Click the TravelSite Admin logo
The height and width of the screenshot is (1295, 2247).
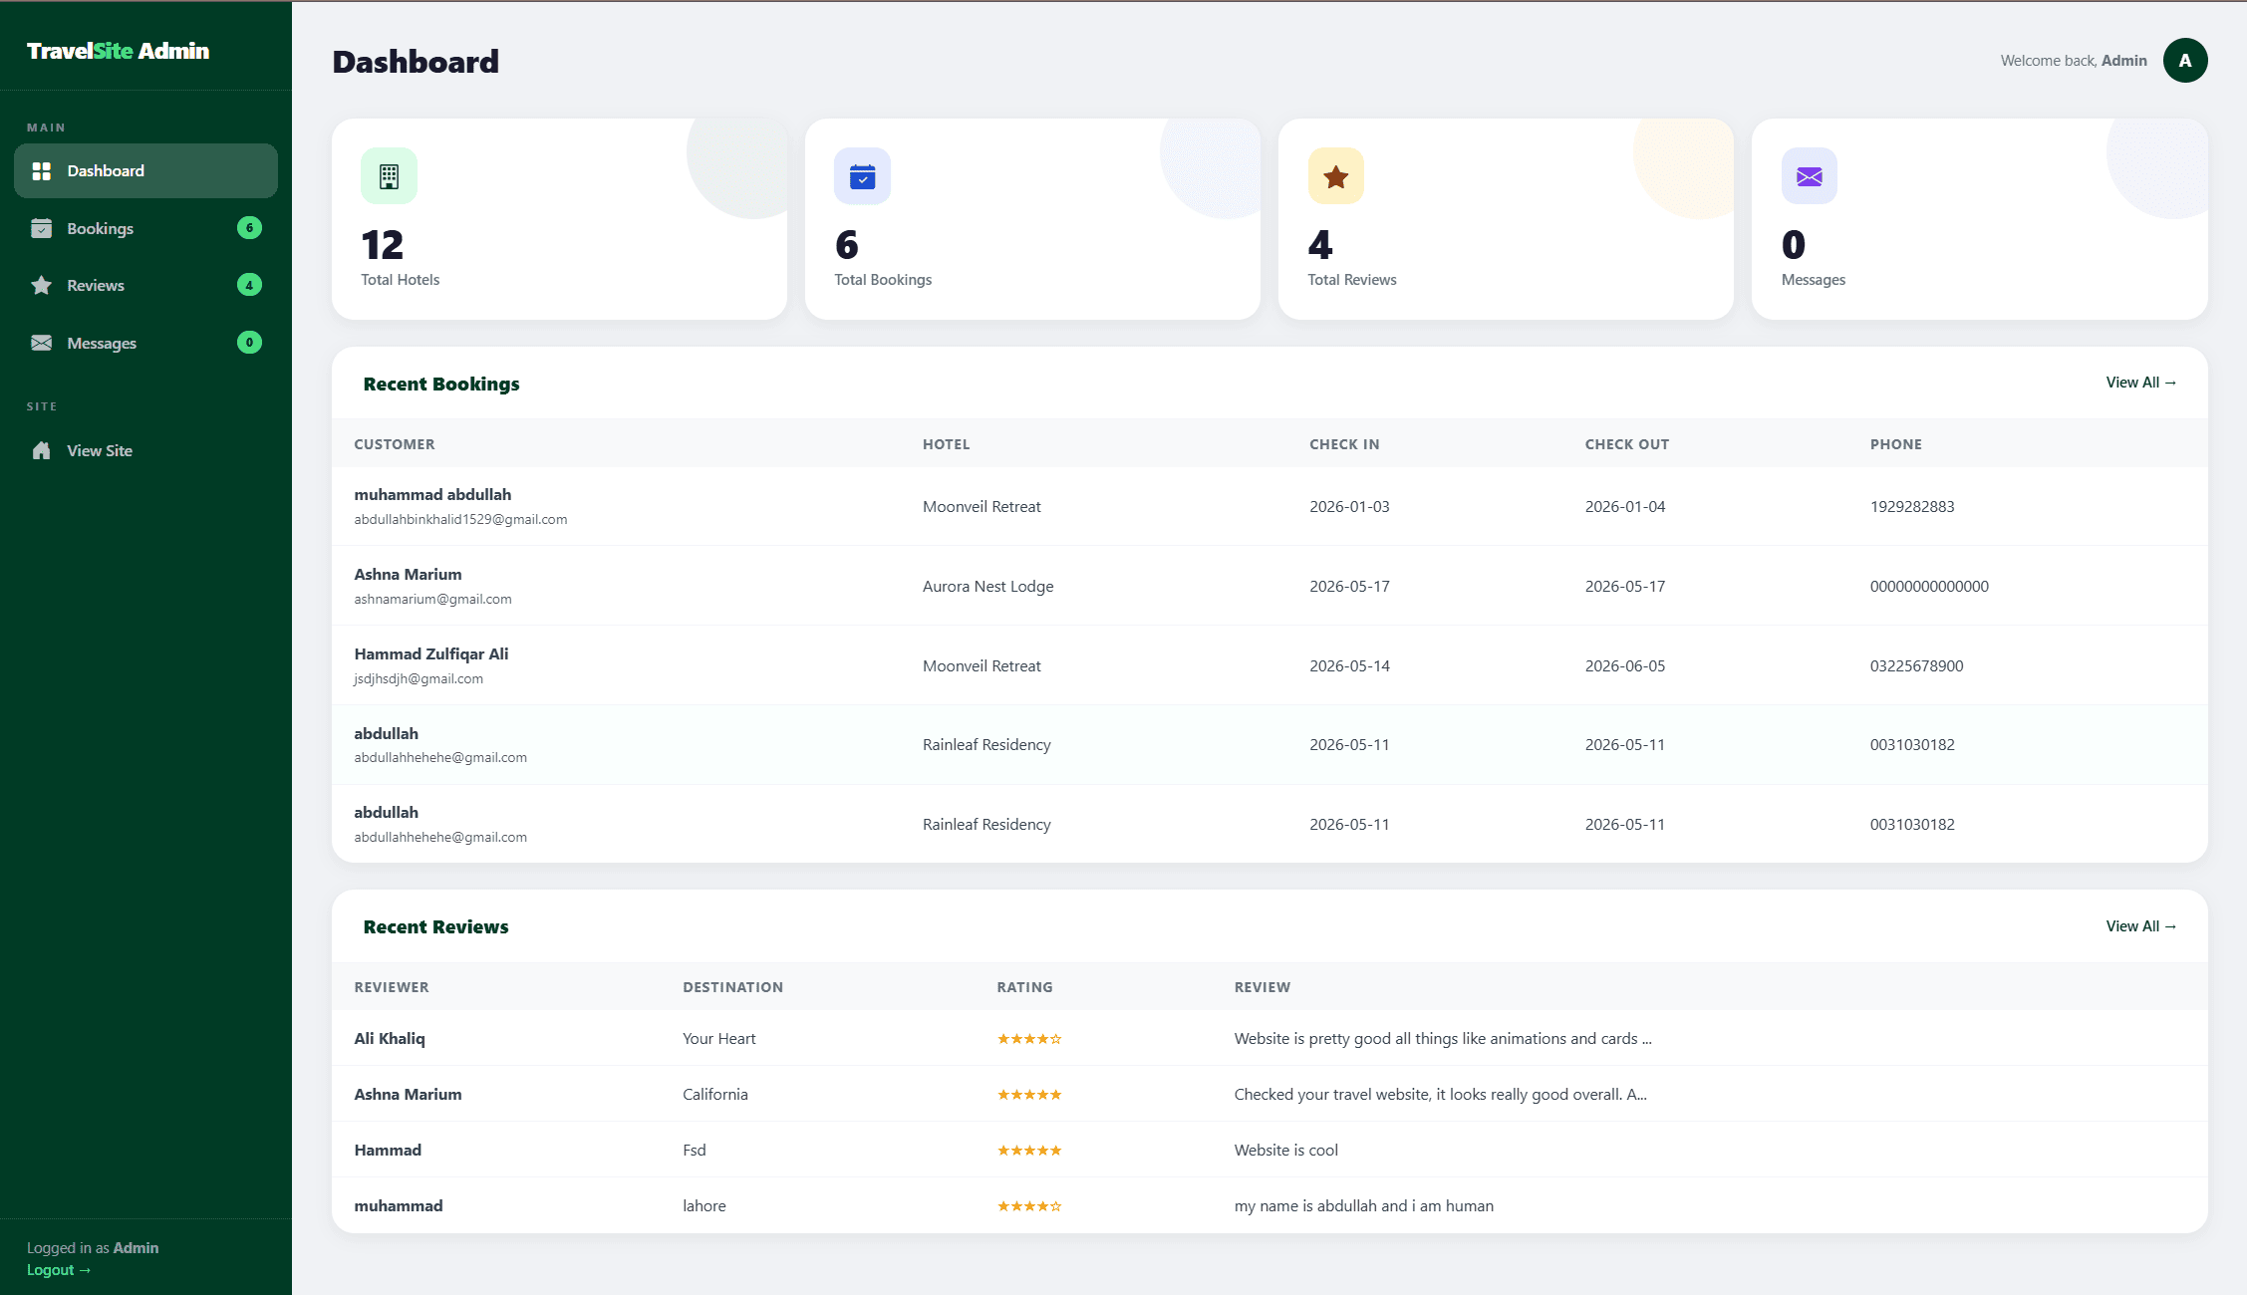(x=118, y=51)
